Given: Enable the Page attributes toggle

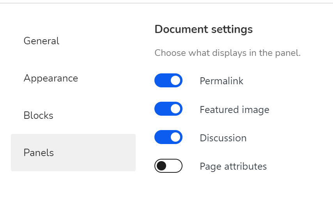Looking at the screenshot, I should click(x=168, y=166).
